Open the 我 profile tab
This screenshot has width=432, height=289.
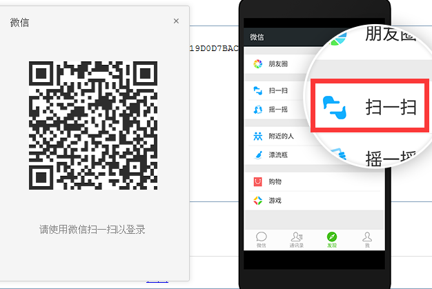pyautogui.click(x=367, y=240)
